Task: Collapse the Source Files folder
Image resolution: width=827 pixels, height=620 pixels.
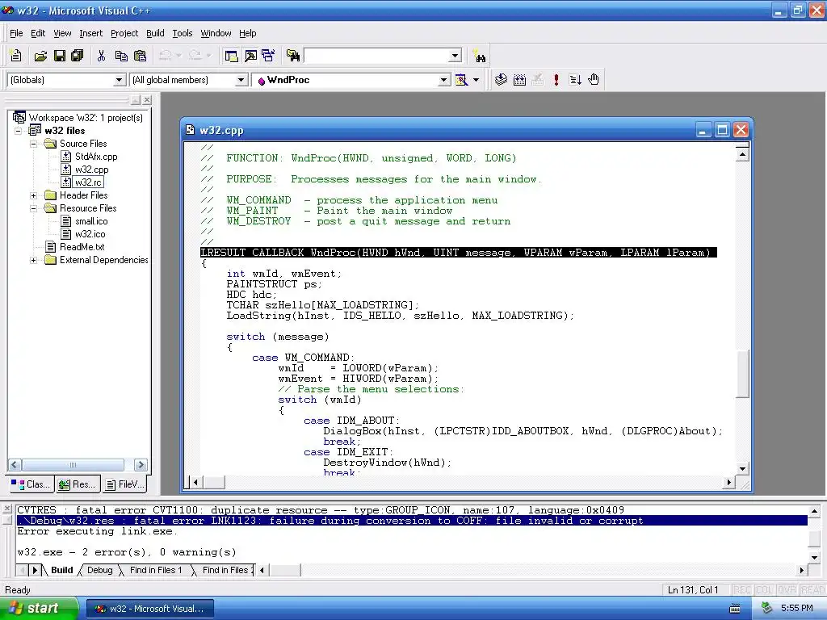Action: [34, 144]
